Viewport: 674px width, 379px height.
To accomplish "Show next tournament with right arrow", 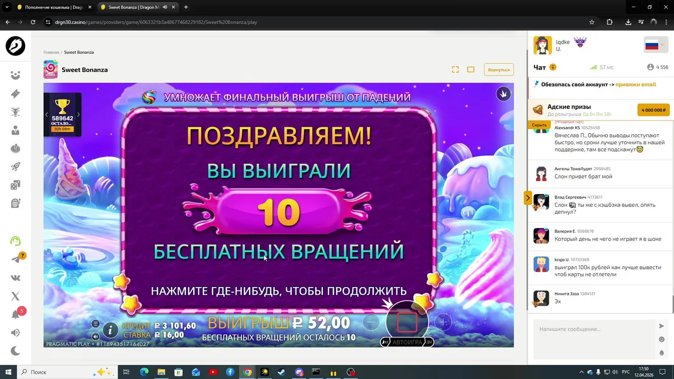I will pos(78,114).
